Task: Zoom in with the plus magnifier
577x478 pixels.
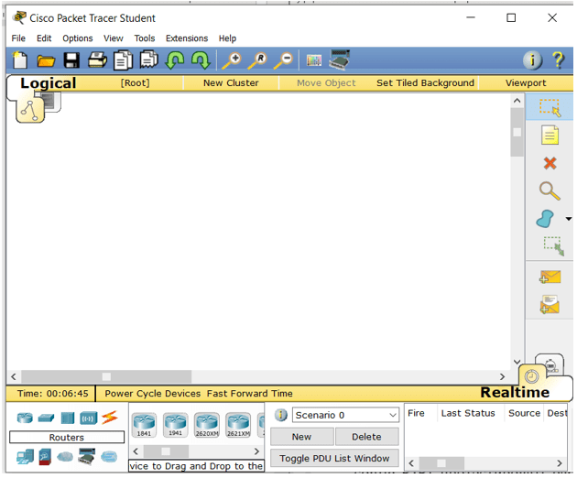Action: (x=232, y=60)
